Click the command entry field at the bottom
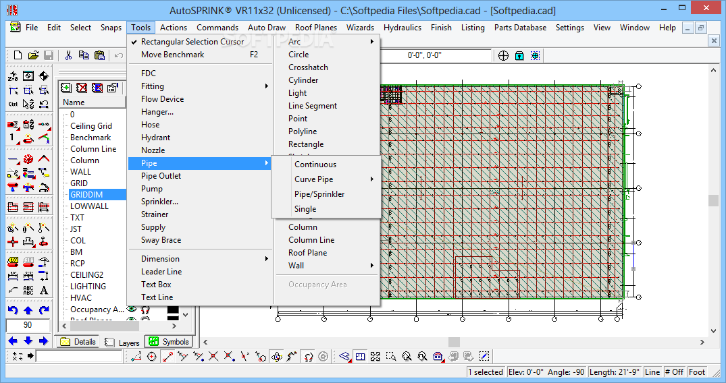 79,356
